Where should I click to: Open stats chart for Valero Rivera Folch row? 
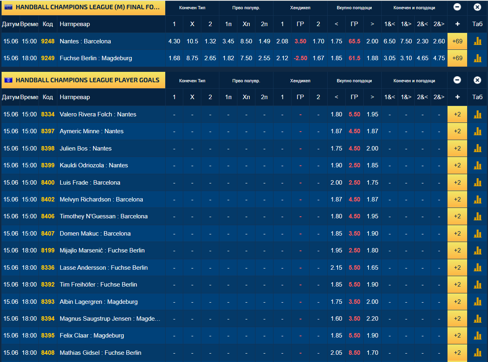tap(477, 114)
